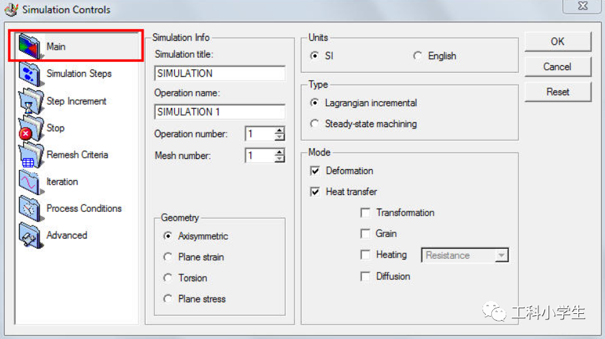
Task: Select SI units radio button
Action: (x=314, y=56)
